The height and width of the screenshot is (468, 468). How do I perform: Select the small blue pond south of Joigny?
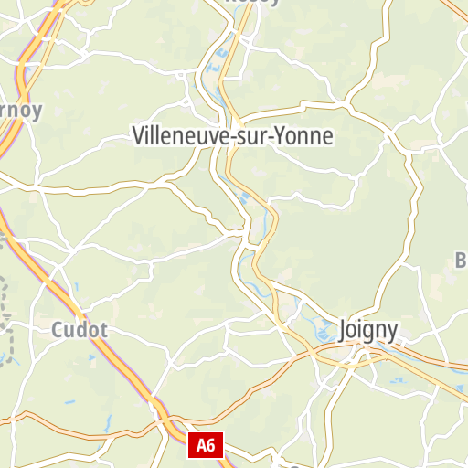(x=399, y=380)
